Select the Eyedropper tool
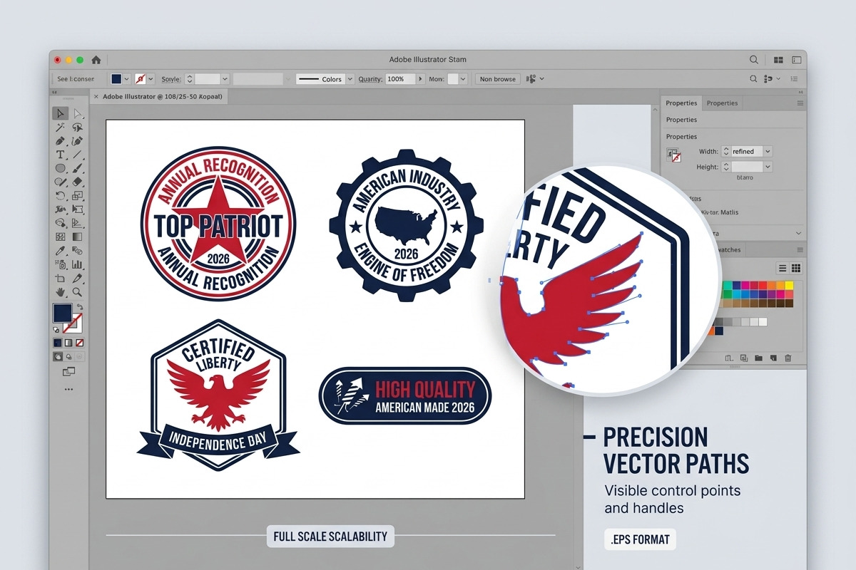Screen dimensions: 856x570 (60, 251)
